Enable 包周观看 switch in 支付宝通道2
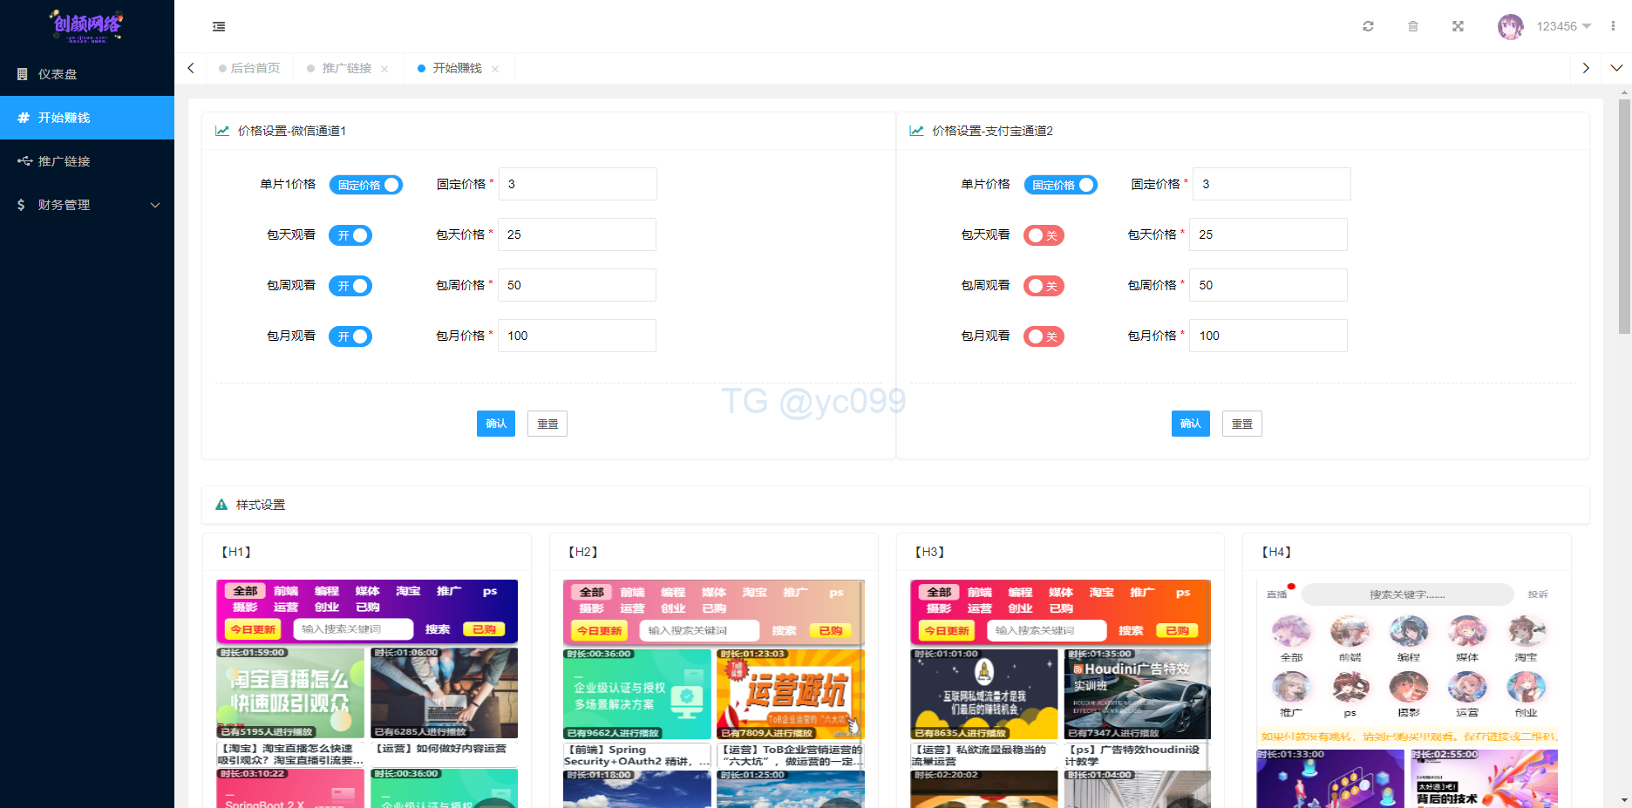The width and height of the screenshot is (1632, 808). (1044, 286)
